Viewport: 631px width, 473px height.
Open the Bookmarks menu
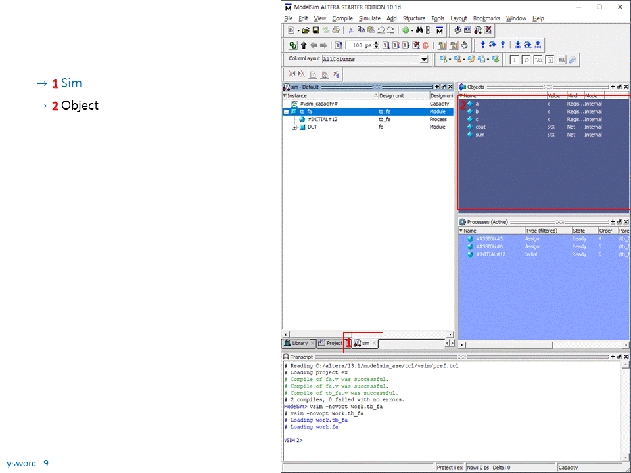click(486, 18)
